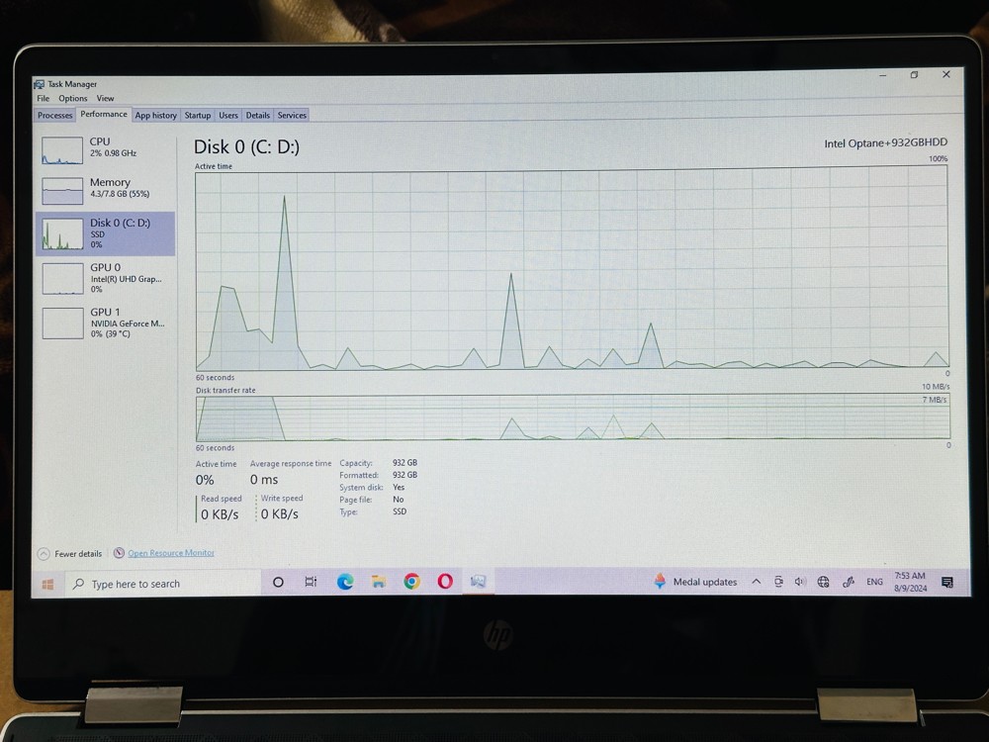Launch Google Chrome from taskbar
Image resolution: width=989 pixels, height=742 pixels.
[x=411, y=581]
